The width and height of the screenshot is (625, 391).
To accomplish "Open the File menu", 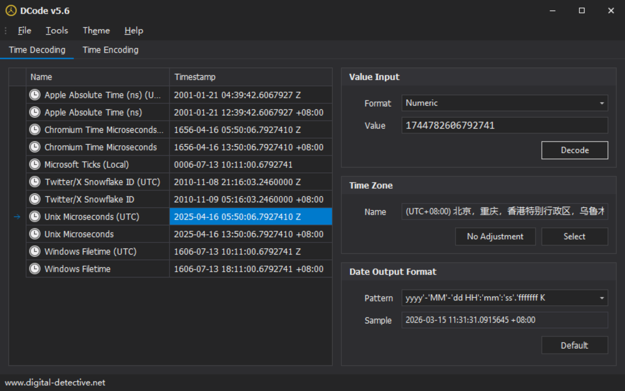I will pyautogui.click(x=25, y=31).
